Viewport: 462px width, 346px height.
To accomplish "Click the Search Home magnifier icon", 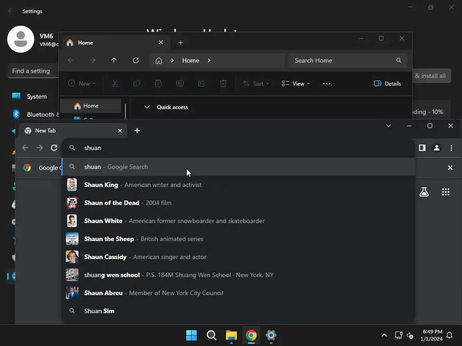I will coord(399,60).
